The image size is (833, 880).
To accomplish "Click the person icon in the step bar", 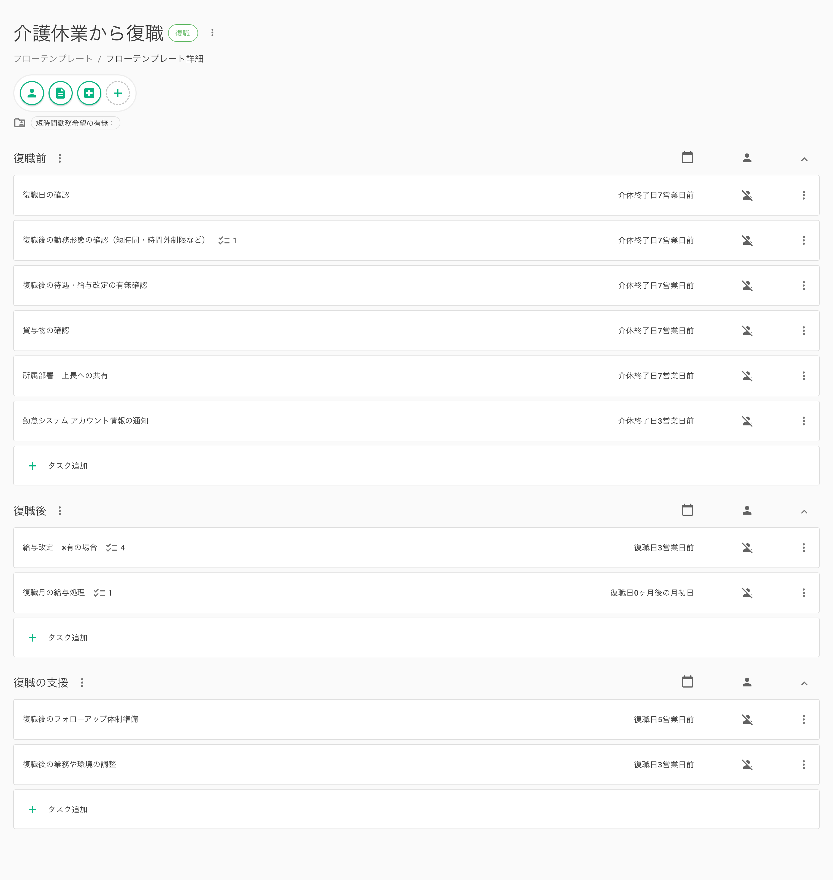I will 32,93.
